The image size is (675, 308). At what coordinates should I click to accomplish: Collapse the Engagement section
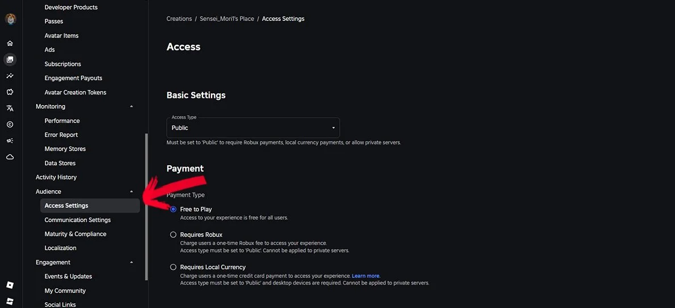(x=132, y=263)
